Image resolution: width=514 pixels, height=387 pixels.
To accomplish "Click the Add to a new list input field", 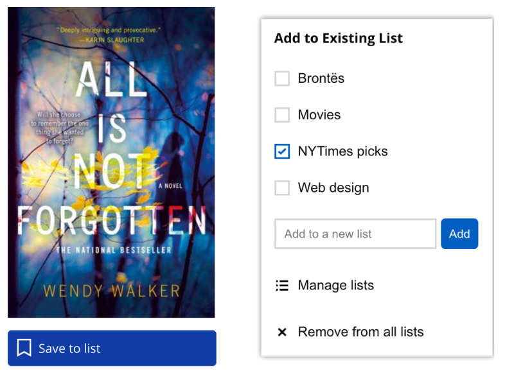I will pyautogui.click(x=355, y=234).
